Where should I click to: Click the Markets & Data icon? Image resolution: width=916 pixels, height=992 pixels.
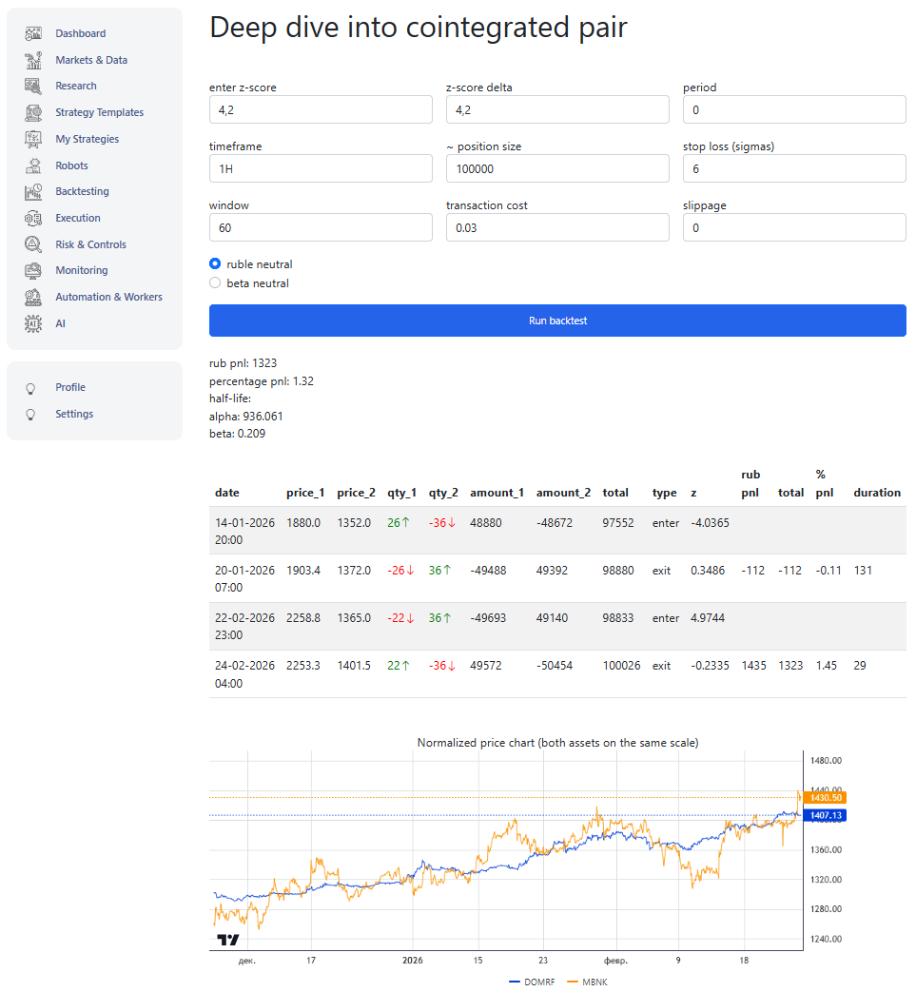pos(33,60)
